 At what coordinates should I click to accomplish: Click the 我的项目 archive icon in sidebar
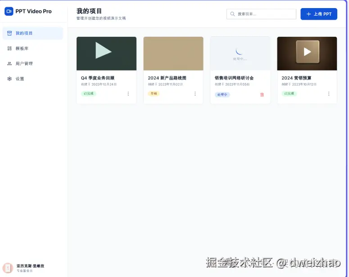[9, 33]
